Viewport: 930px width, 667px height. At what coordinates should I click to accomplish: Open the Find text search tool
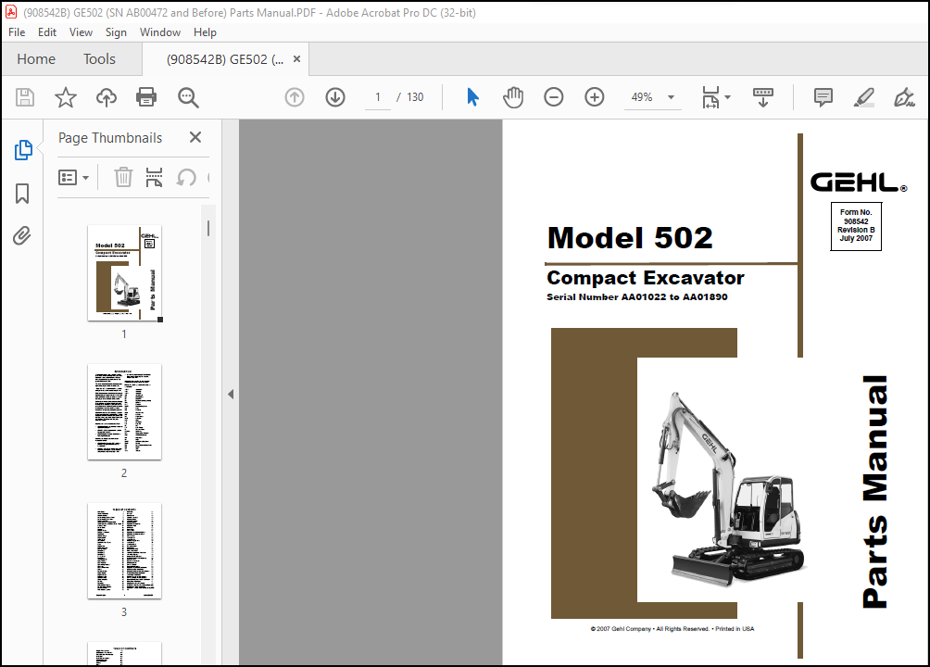coord(188,97)
